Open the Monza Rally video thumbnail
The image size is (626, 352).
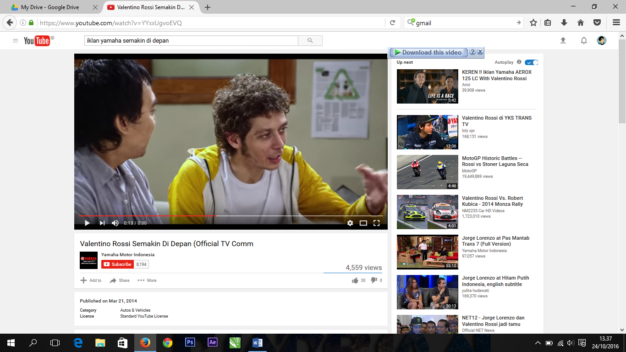pos(428,212)
